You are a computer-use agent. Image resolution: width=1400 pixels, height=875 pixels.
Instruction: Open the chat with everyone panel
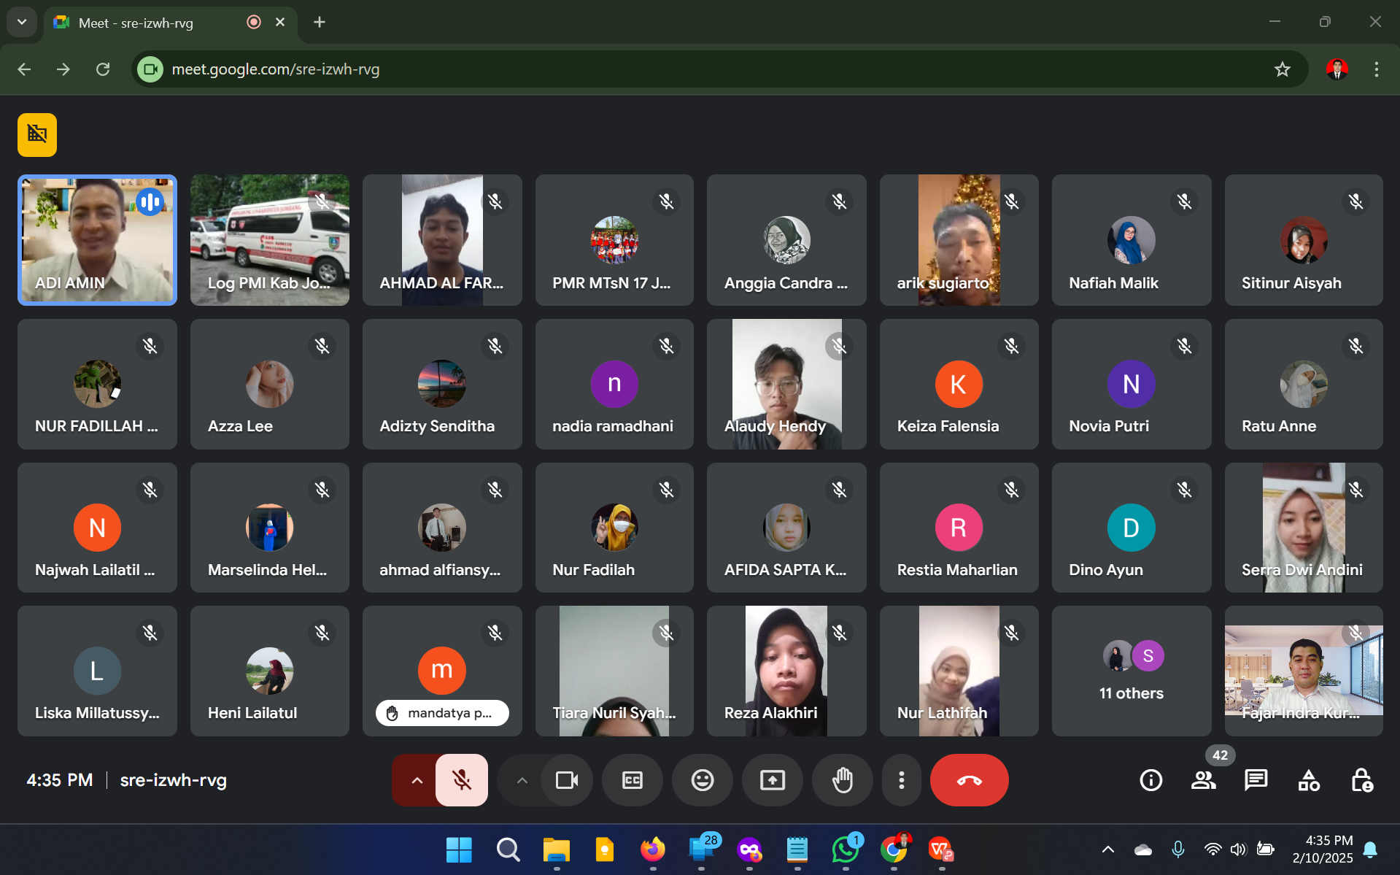[1256, 780]
